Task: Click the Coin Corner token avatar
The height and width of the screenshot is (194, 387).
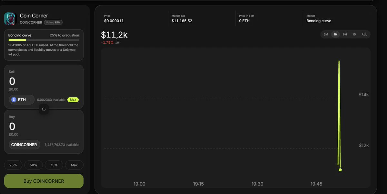Action: pyautogui.click(x=10, y=19)
